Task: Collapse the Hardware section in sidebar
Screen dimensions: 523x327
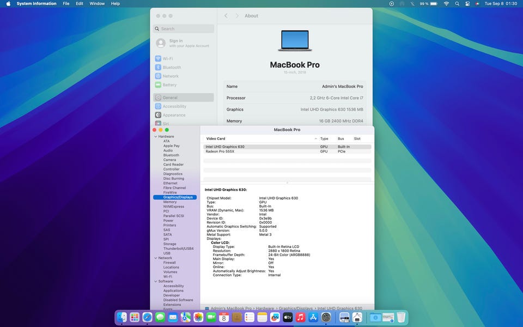Action: pyautogui.click(x=156, y=136)
